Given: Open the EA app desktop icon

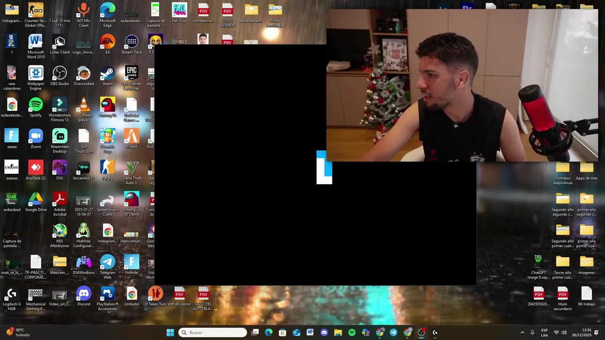Looking at the screenshot, I should point(108,44).
